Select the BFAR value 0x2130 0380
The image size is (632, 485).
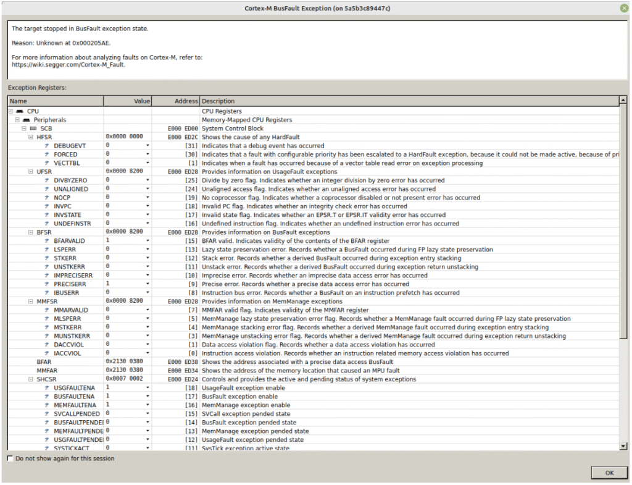tap(124, 361)
